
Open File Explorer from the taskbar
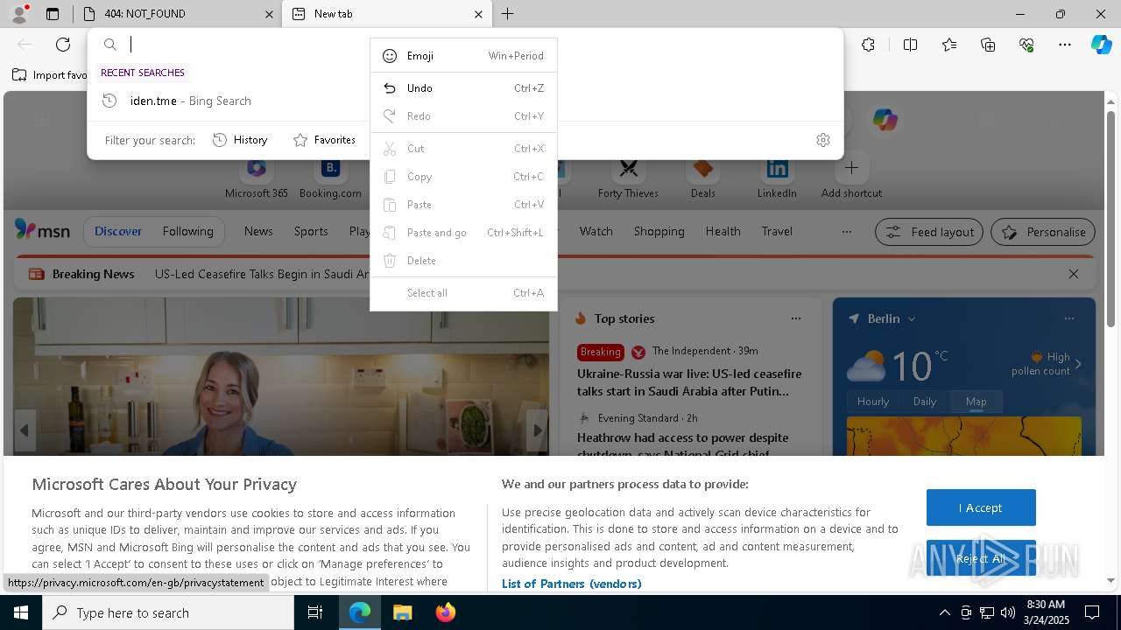coord(403,612)
